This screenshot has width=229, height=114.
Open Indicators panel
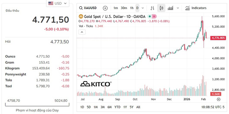(x=196, y=8)
